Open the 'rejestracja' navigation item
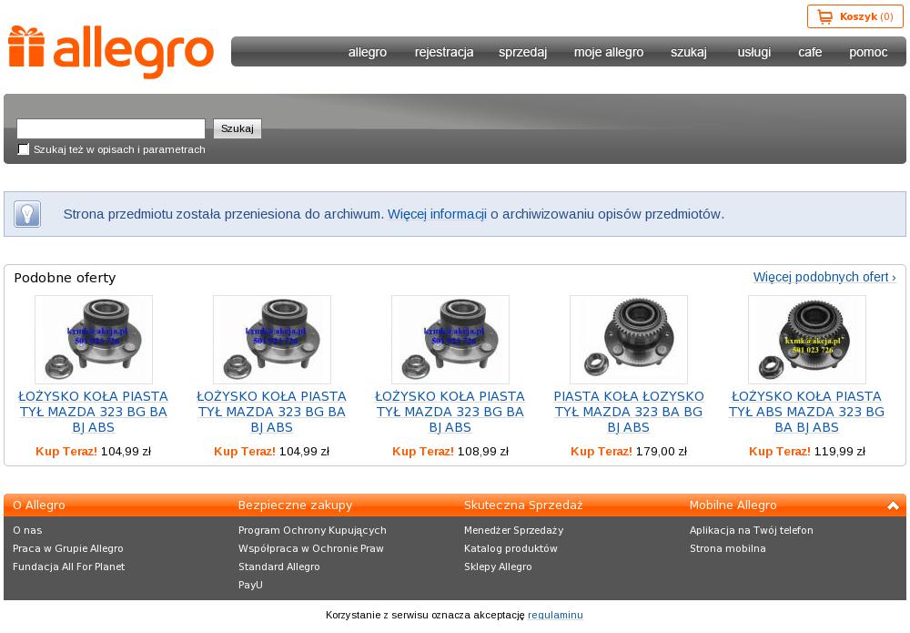This screenshot has width=910, height=633. (444, 52)
